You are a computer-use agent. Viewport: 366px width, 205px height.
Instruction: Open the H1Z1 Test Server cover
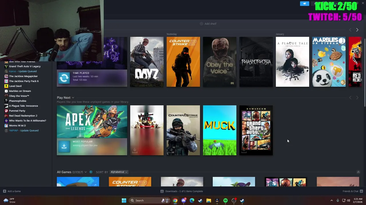[x=147, y=130]
